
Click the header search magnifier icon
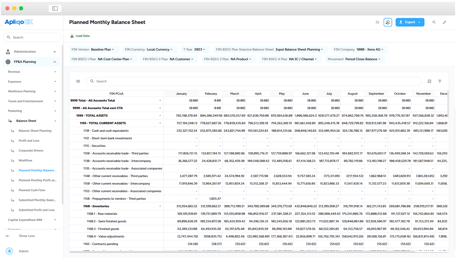[x=434, y=22]
